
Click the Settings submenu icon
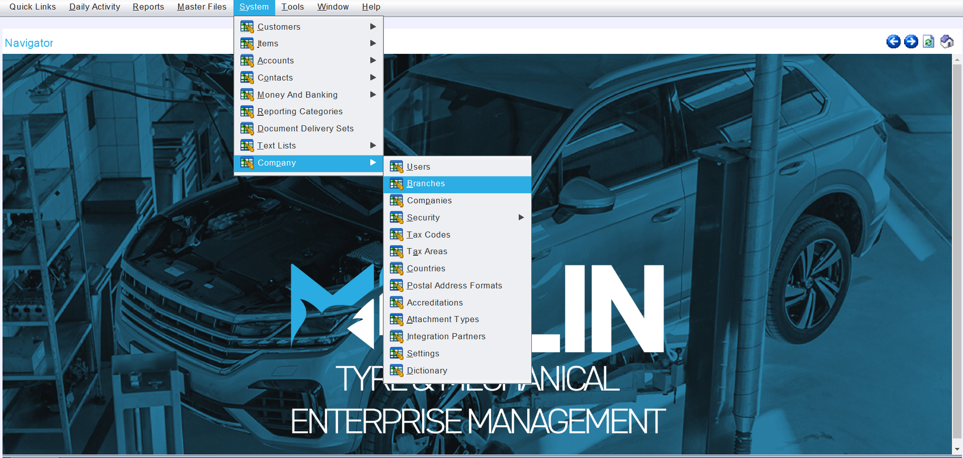pos(396,353)
